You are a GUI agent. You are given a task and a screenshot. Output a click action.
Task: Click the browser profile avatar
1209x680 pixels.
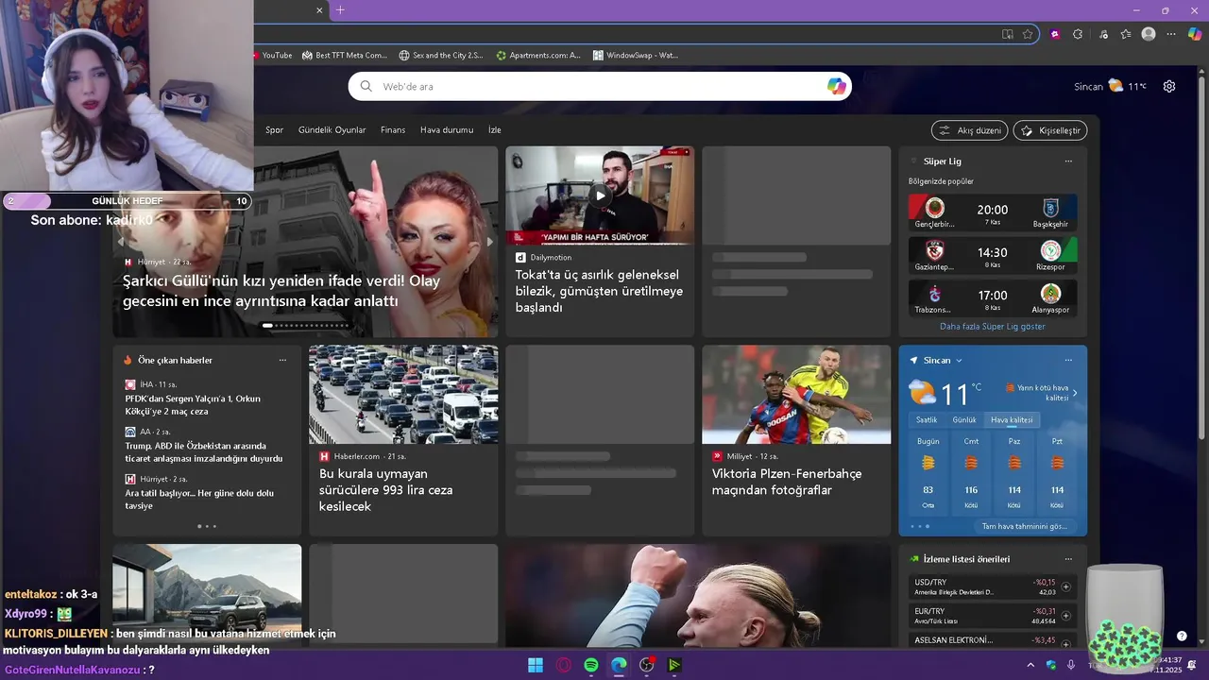(1149, 34)
